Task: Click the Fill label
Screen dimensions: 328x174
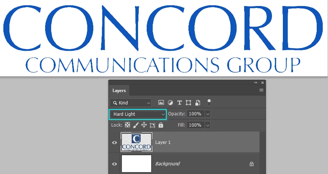Action: point(181,125)
